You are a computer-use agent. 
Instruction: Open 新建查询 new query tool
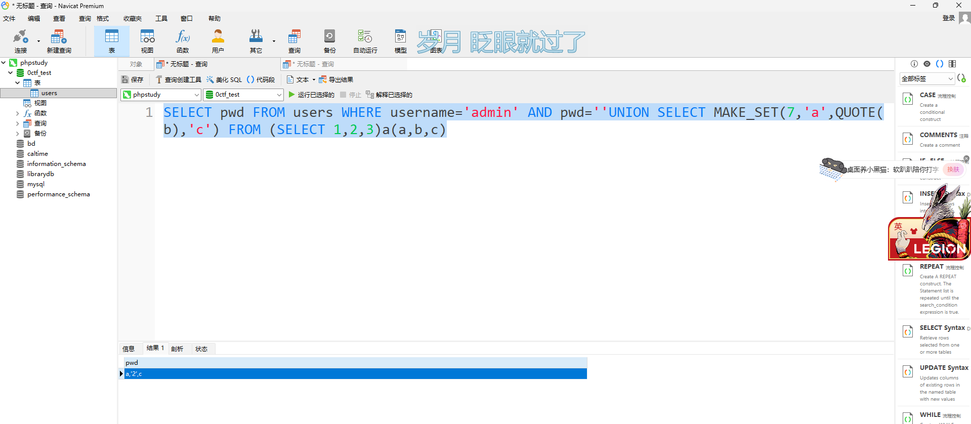coord(59,41)
